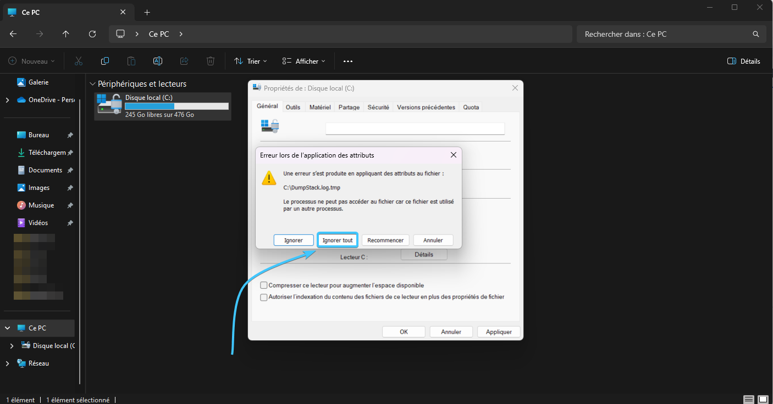Image resolution: width=773 pixels, height=404 pixels.
Task: Click chevron before Ce PC in address bar
Action: pyautogui.click(x=137, y=34)
